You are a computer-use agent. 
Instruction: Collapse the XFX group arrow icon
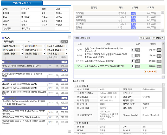(x=3, y=108)
